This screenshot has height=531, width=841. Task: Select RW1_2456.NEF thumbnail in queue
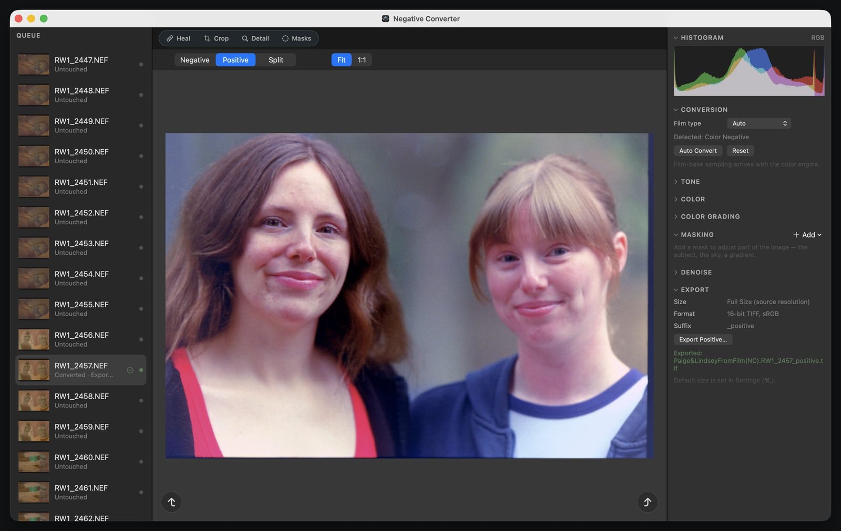click(34, 339)
